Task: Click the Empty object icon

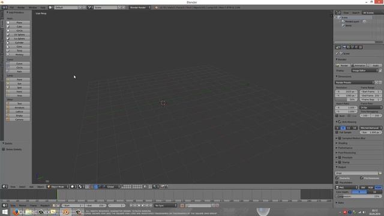Action: coord(8,115)
